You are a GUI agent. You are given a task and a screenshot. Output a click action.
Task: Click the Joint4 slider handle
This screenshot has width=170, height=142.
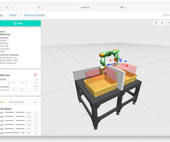14,125
